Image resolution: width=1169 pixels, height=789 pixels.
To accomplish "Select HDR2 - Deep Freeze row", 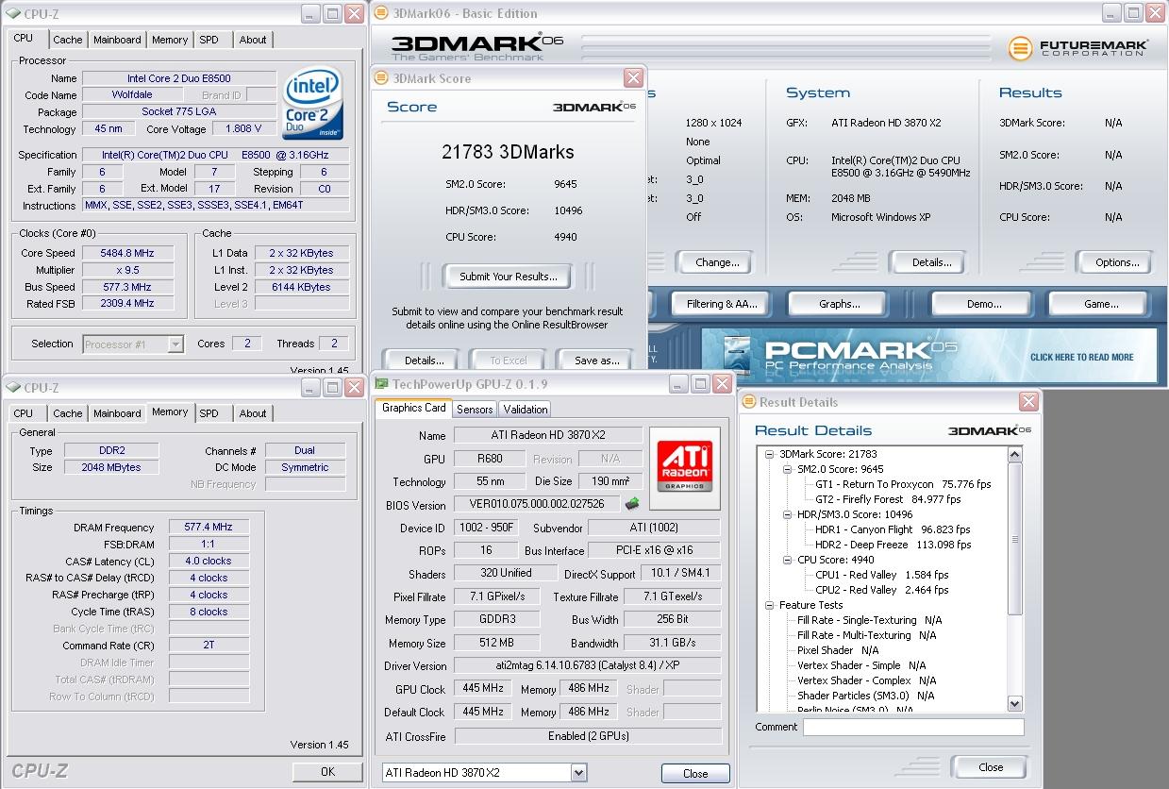I will (x=895, y=545).
